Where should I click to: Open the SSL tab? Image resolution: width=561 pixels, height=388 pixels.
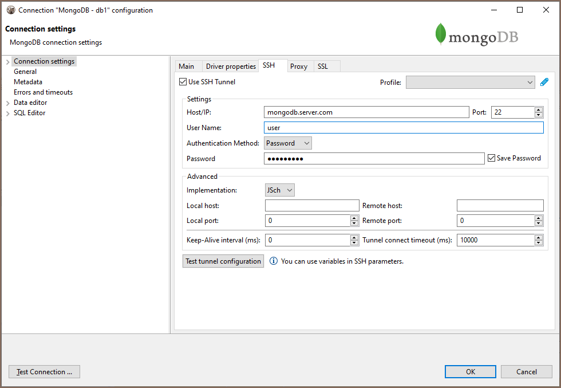pos(323,66)
